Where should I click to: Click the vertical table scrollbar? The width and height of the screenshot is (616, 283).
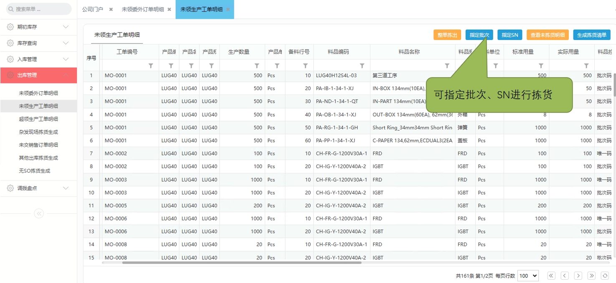pos(614,85)
